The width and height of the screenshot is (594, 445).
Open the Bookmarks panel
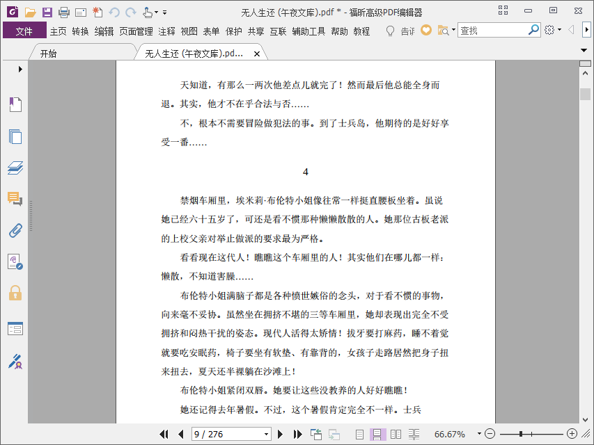[15, 104]
